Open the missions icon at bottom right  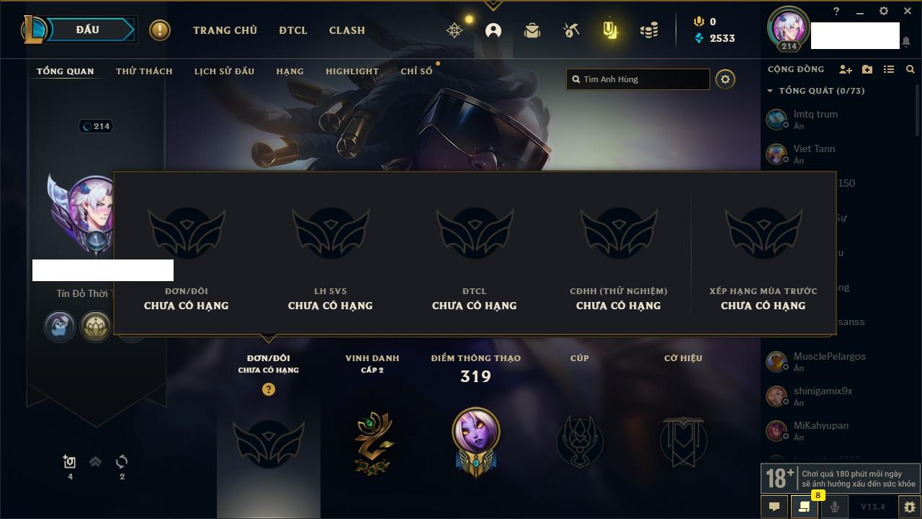[804, 507]
